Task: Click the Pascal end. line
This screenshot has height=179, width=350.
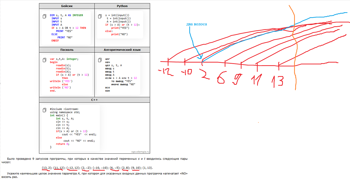Action: click(x=53, y=91)
